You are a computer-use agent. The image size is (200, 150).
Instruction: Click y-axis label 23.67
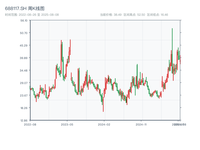[x=24, y=95]
